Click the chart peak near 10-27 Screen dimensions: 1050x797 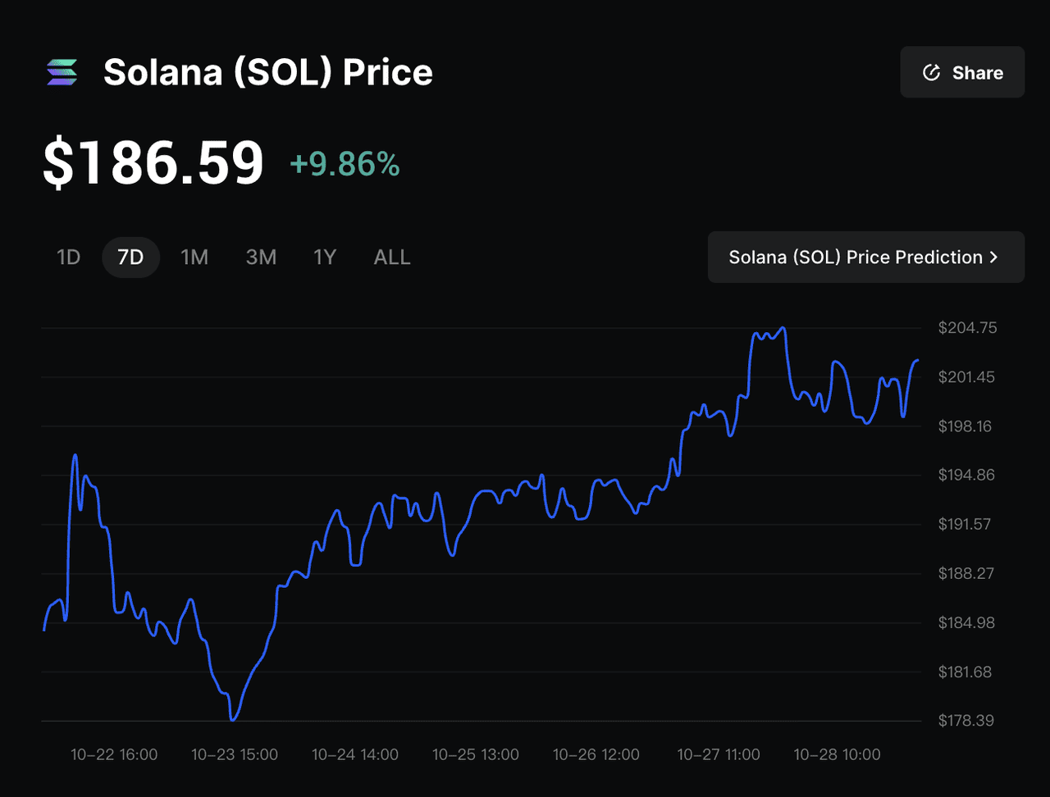tap(781, 328)
